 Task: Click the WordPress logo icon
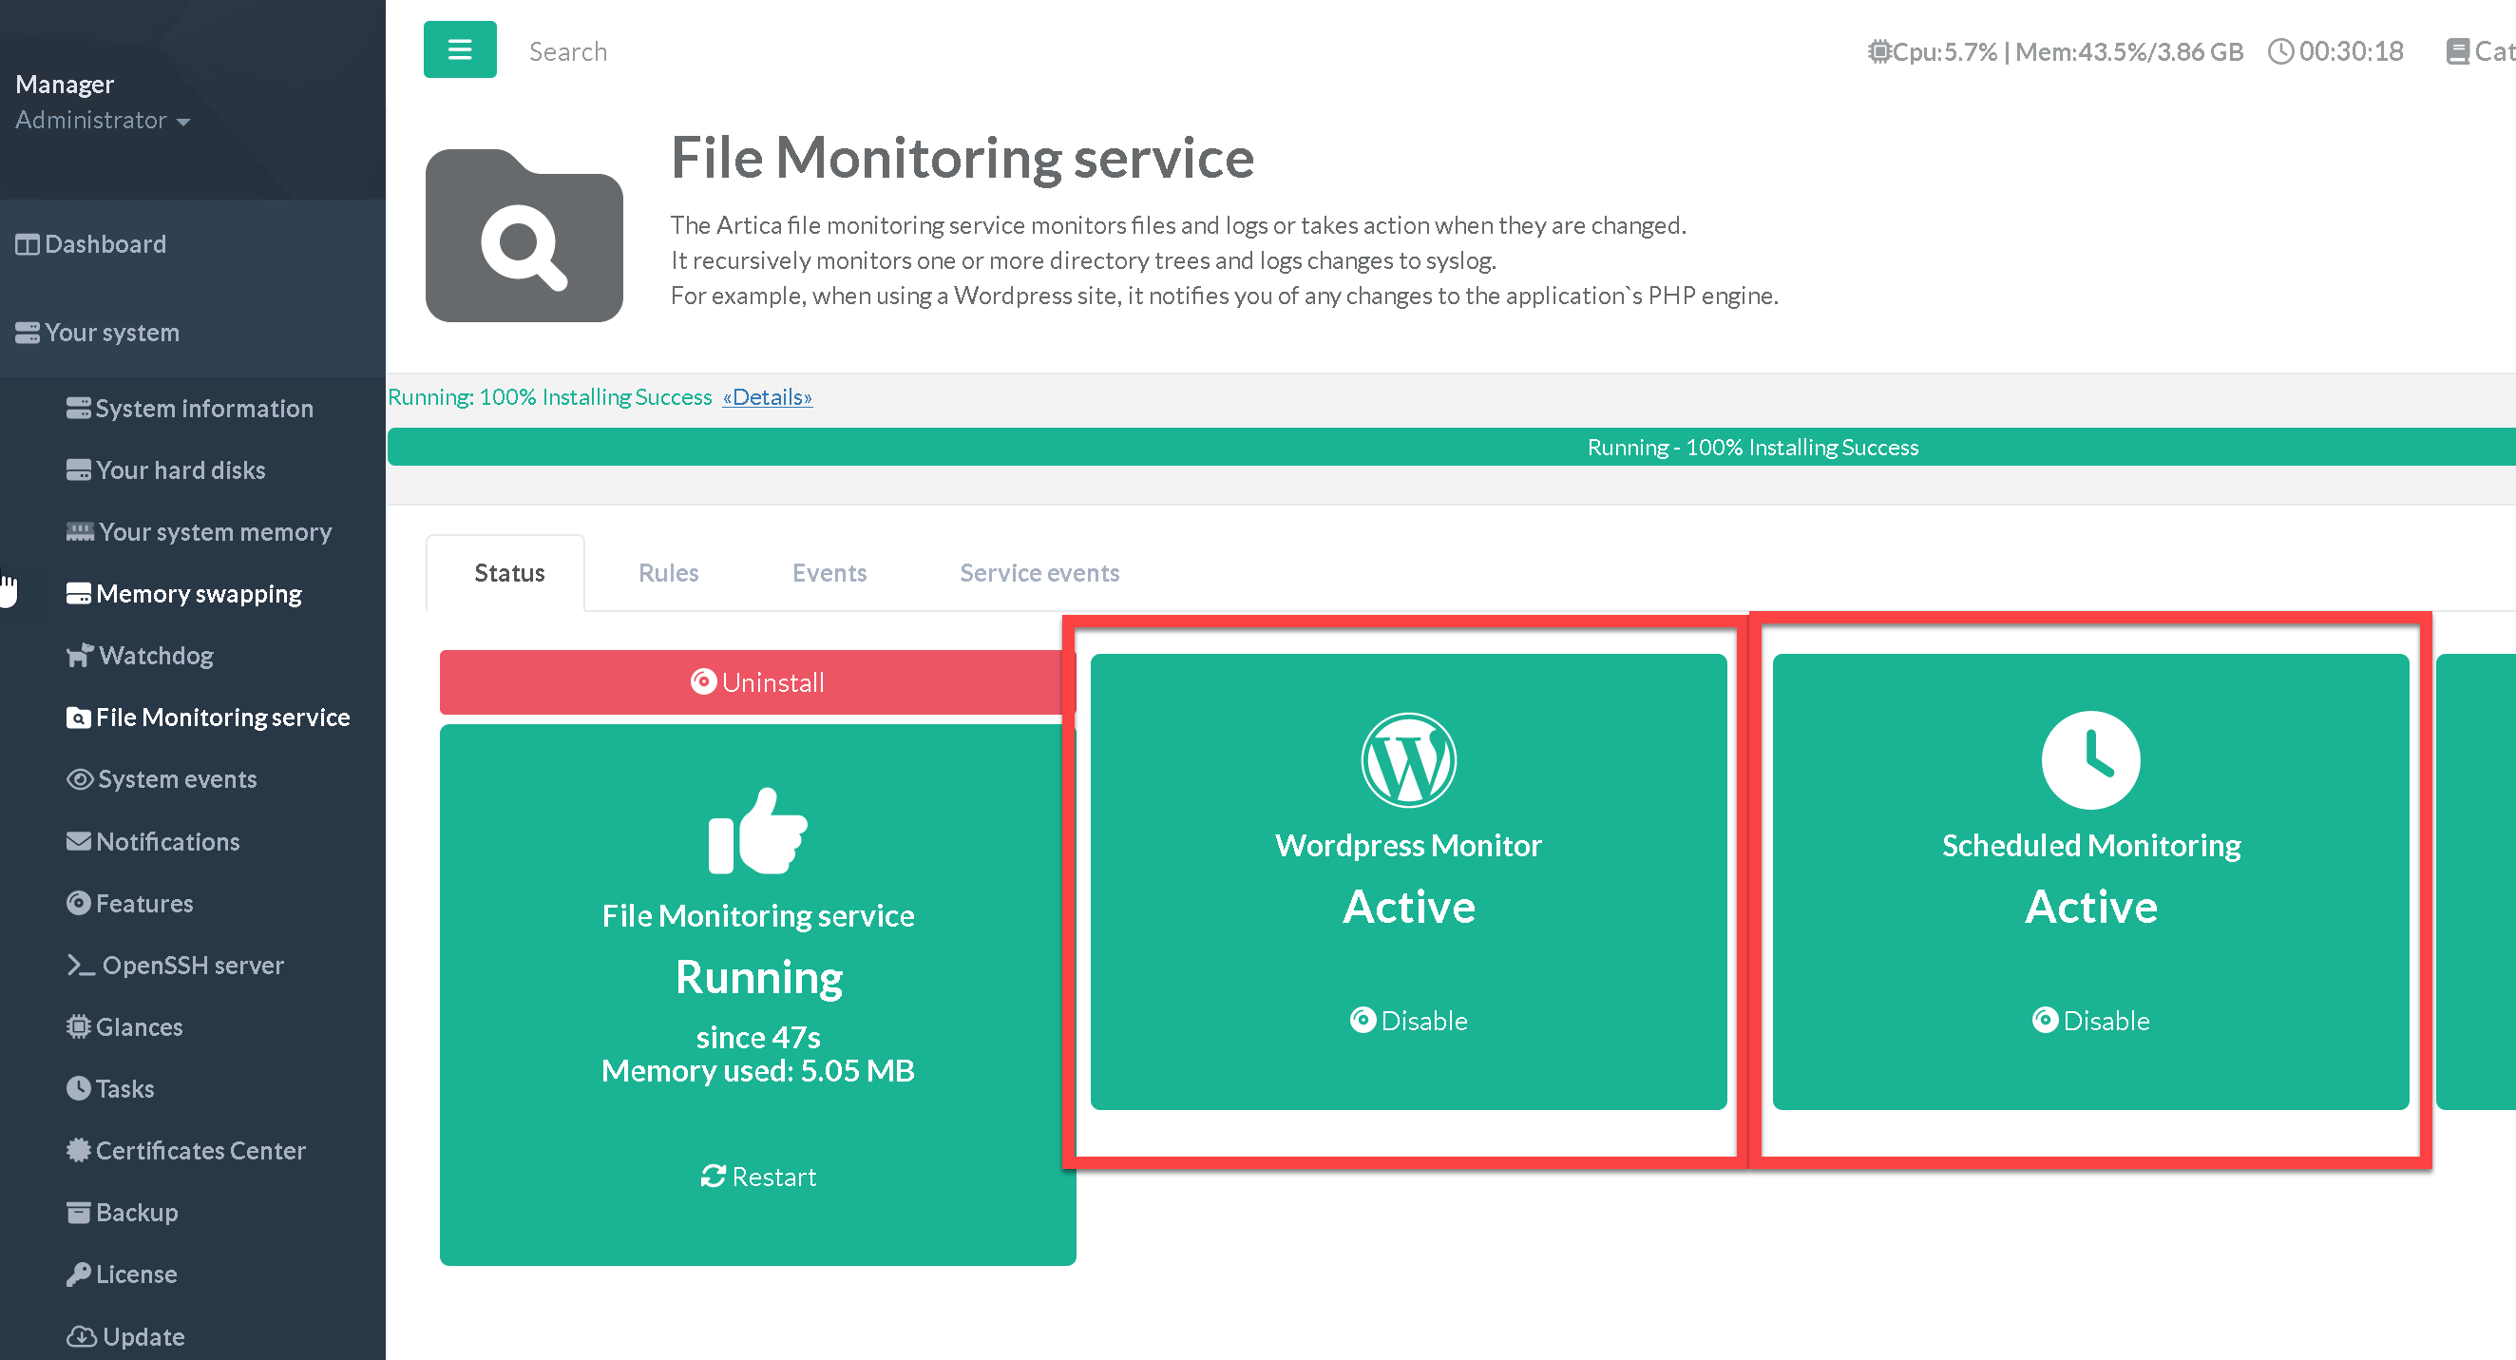(x=1407, y=760)
